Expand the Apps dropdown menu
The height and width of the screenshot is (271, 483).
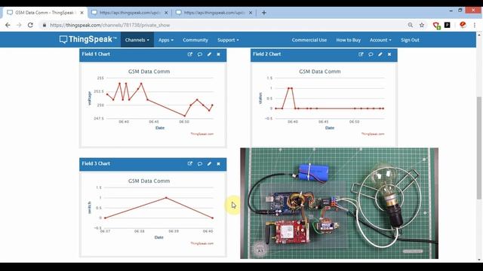click(x=166, y=40)
